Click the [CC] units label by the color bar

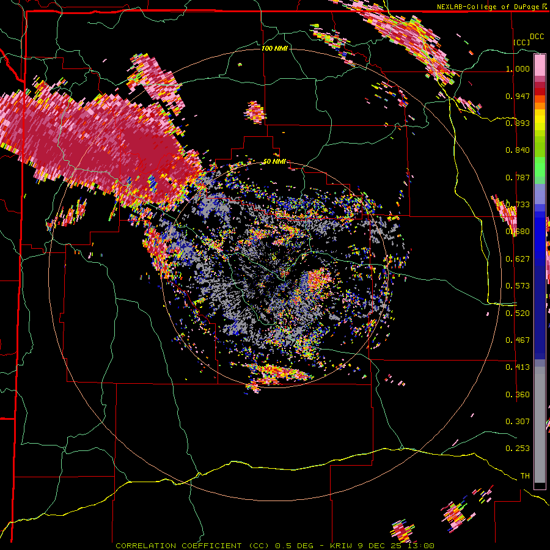click(x=522, y=42)
